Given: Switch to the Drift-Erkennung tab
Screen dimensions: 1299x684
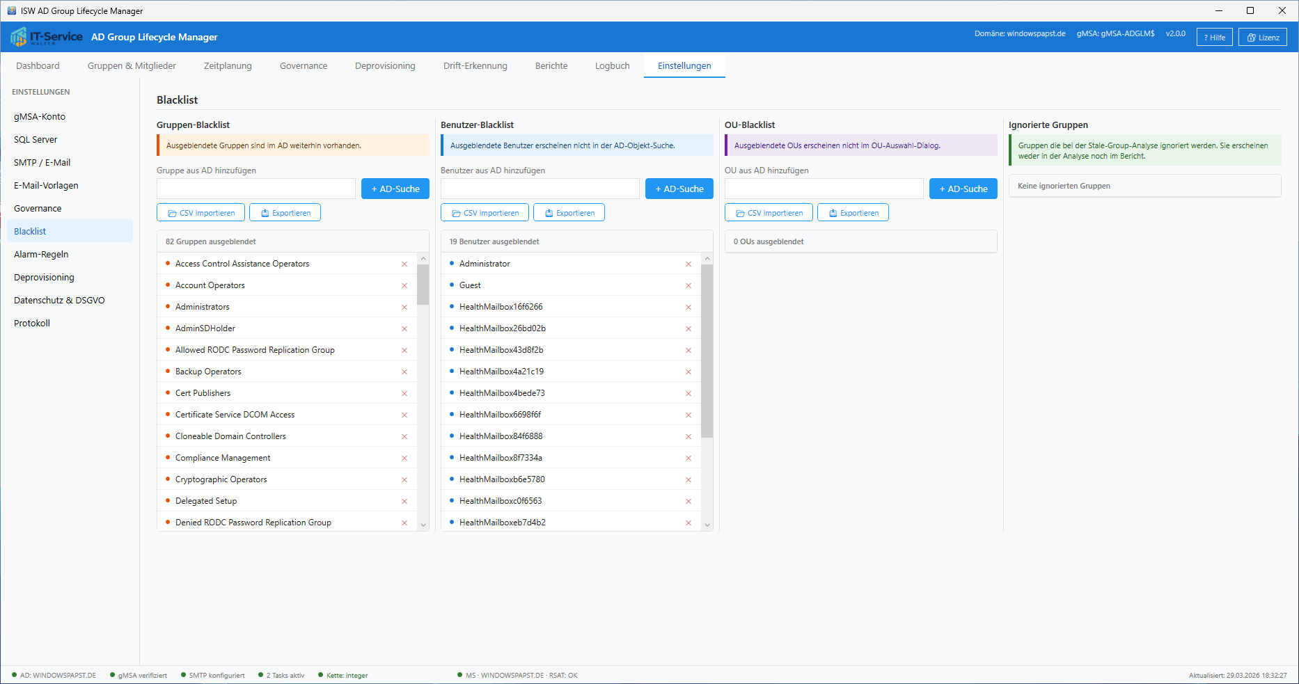Looking at the screenshot, I should point(475,65).
